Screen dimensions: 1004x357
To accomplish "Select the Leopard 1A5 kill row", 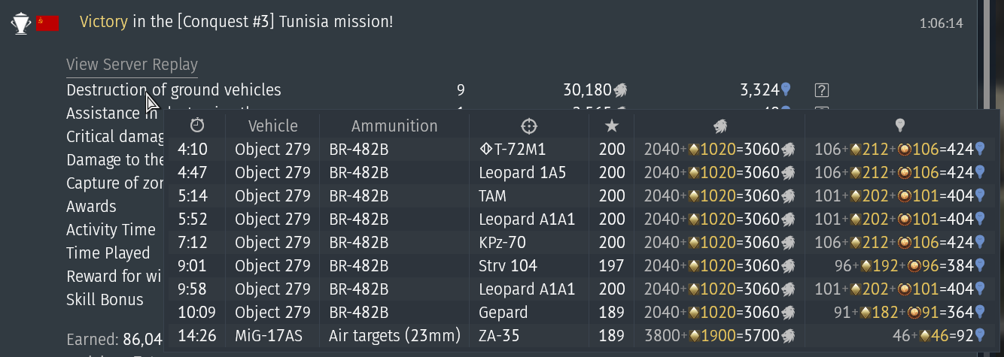I will point(581,173).
